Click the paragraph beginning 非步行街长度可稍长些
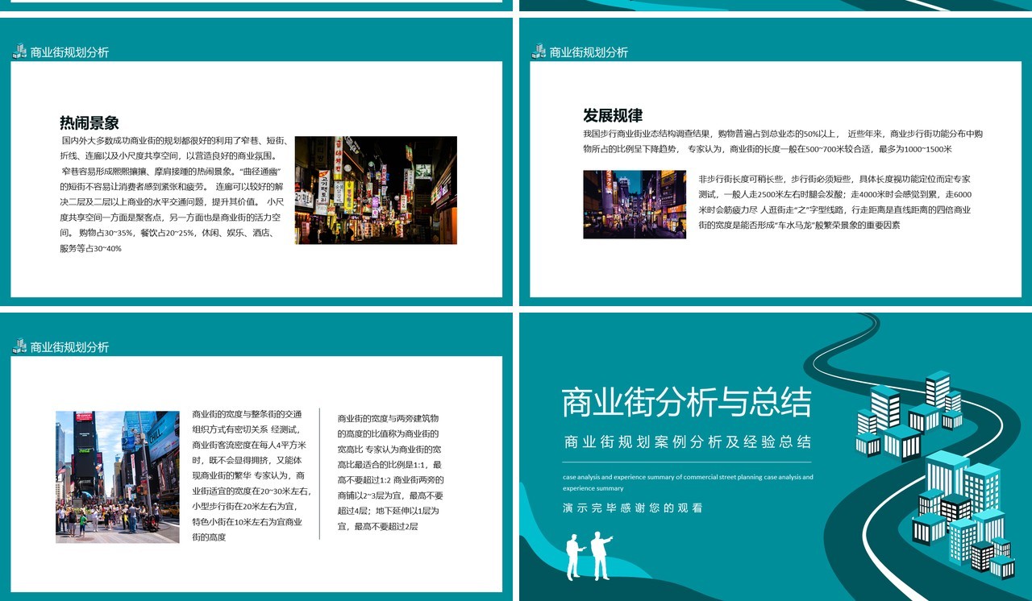Viewport: 1032px width, 601px height. pos(835,202)
